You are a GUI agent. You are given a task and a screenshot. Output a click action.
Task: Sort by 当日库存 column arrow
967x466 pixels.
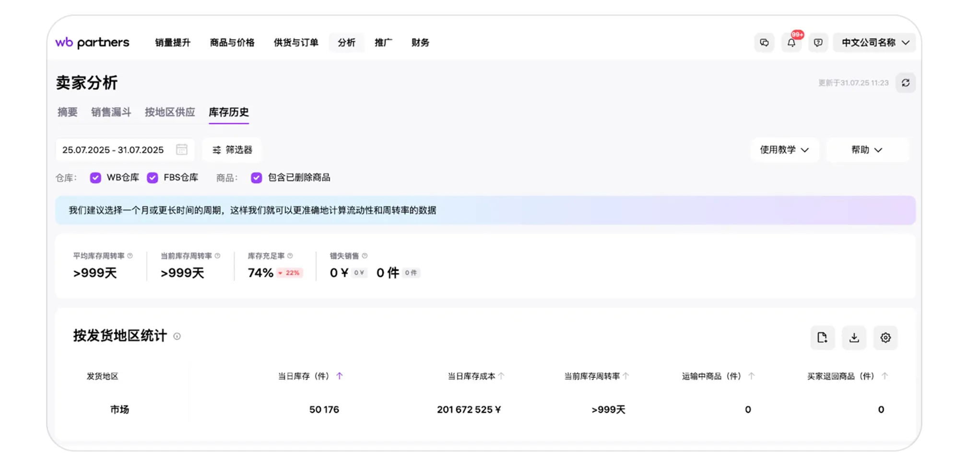(340, 376)
